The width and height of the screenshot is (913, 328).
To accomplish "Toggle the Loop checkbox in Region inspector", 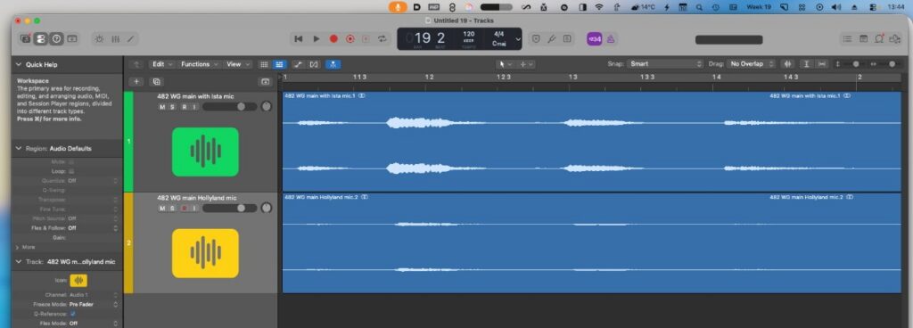I will click(71, 171).
